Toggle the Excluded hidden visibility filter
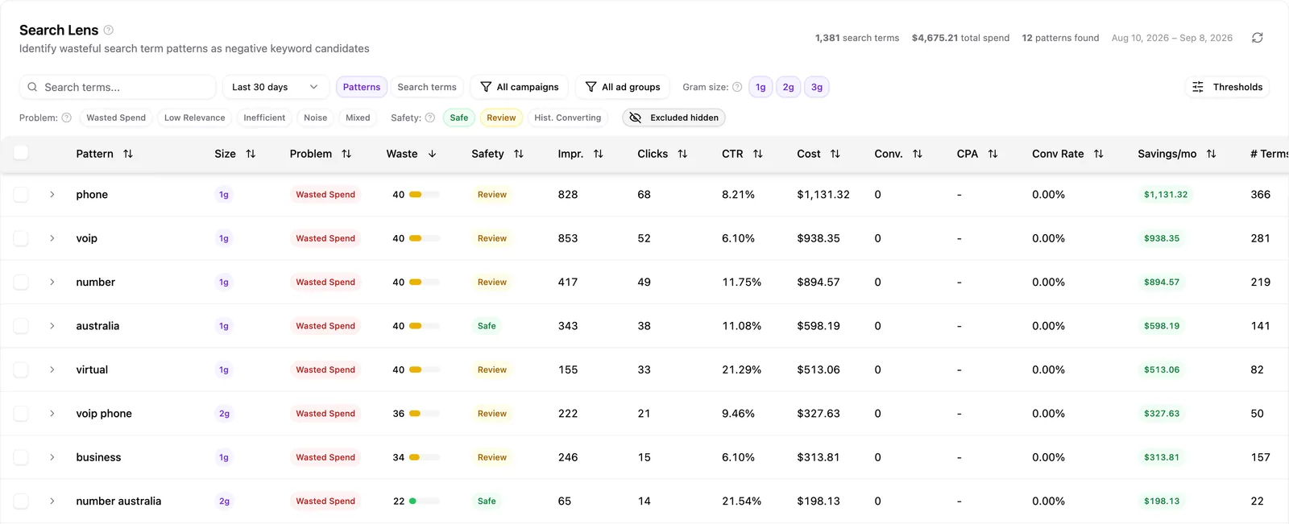This screenshot has width=1289, height=524. click(674, 118)
